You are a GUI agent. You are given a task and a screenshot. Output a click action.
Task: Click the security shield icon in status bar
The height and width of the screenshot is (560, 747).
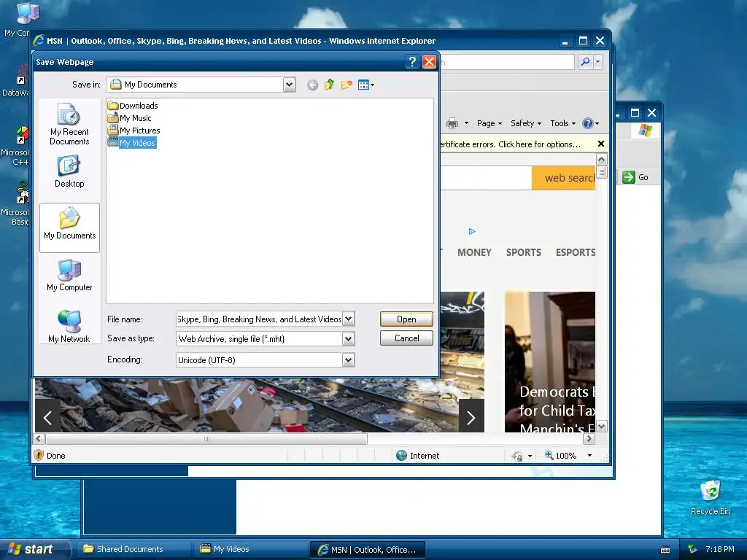39,455
